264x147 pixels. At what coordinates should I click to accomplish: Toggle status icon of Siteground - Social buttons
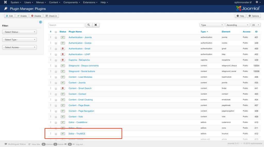(x=63, y=71)
